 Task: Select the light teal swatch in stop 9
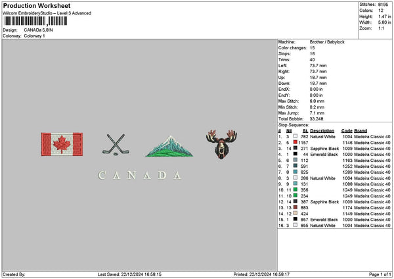click(295, 184)
